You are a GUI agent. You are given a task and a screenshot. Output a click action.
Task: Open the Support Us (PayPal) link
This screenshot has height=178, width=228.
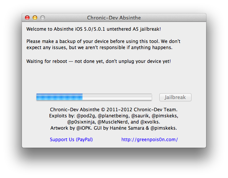coord(71,140)
